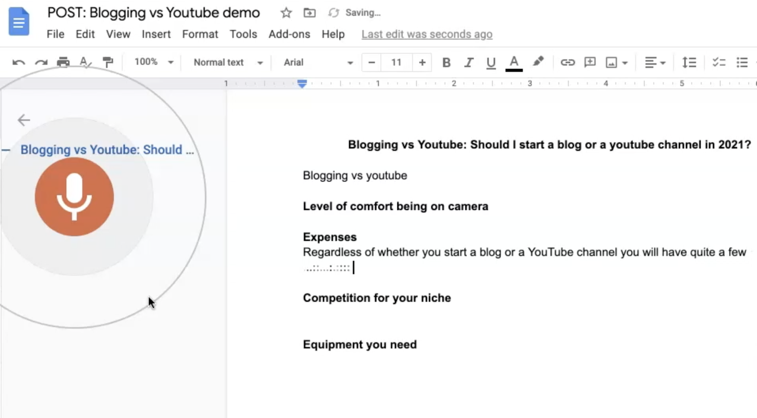
Task: Open the highlight color picker
Action: [538, 62]
